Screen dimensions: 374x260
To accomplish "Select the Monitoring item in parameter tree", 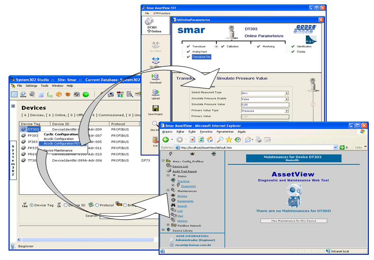I will click(x=268, y=46).
